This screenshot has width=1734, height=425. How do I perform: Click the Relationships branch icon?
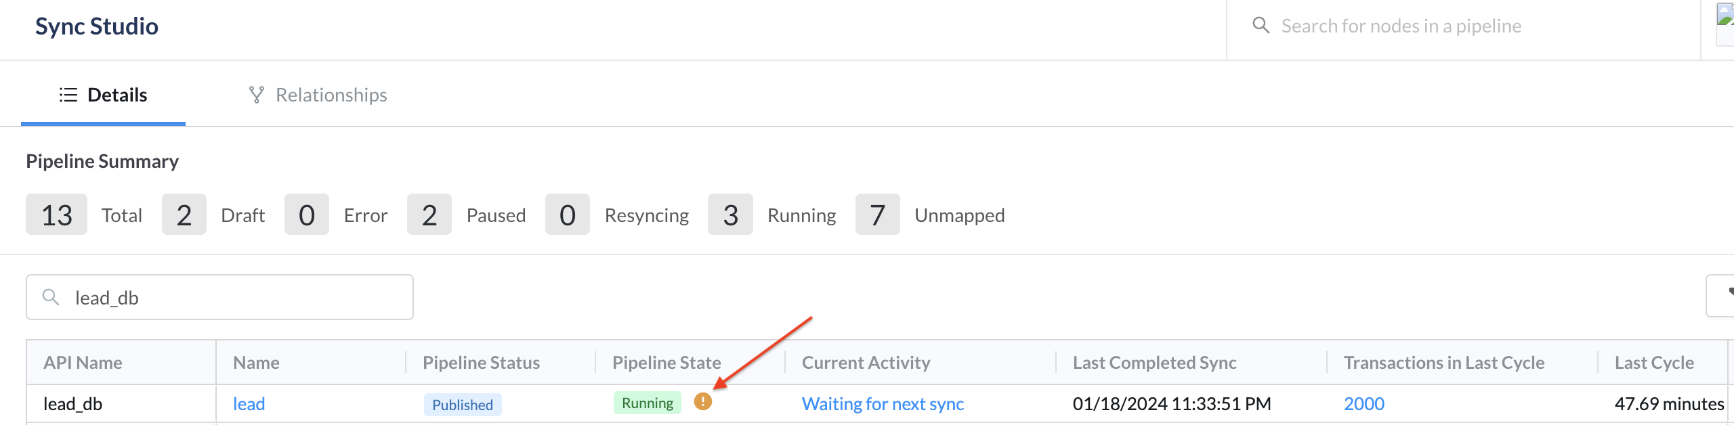[x=257, y=95]
